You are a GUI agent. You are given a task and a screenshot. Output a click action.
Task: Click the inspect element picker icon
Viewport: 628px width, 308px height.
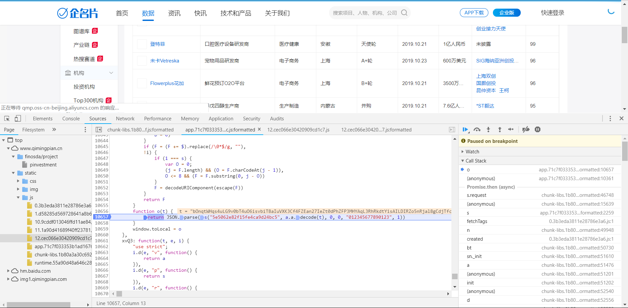7,118
